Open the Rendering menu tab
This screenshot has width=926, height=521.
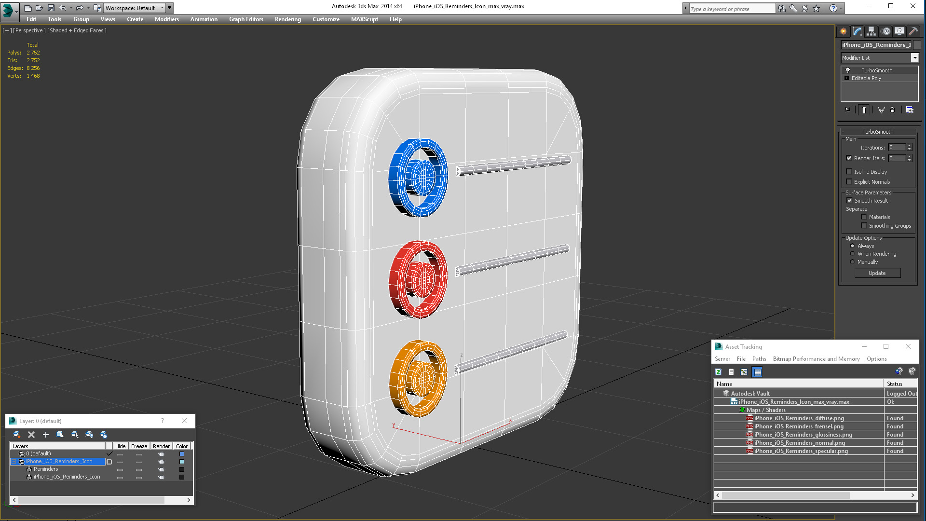[287, 20]
